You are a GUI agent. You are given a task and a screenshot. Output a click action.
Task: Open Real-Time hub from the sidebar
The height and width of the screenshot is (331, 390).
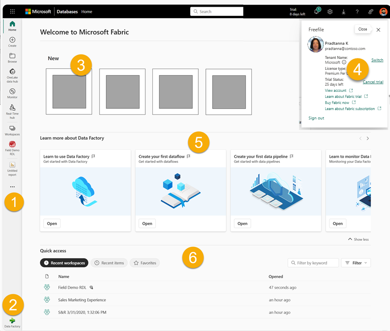click(x=12, y=111)
